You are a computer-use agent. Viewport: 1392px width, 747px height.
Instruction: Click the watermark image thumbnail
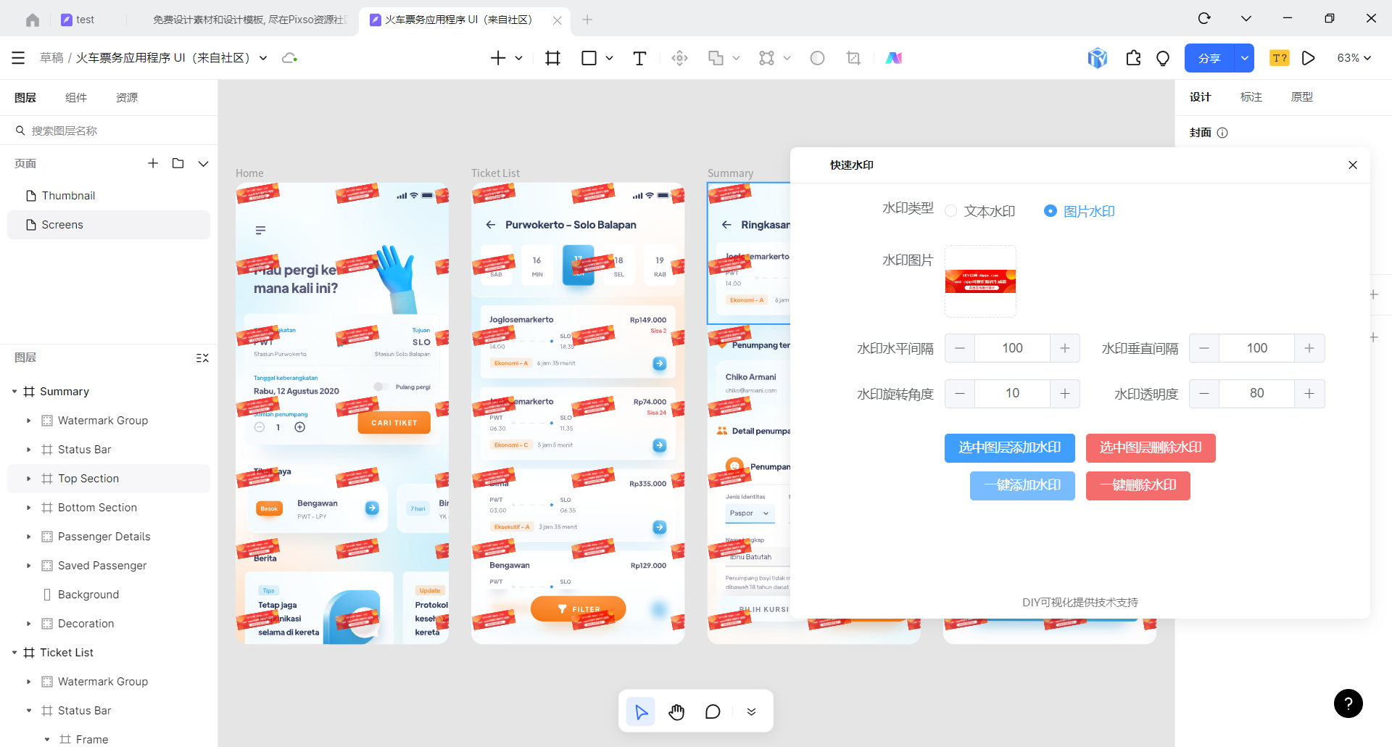click(980, 281)
